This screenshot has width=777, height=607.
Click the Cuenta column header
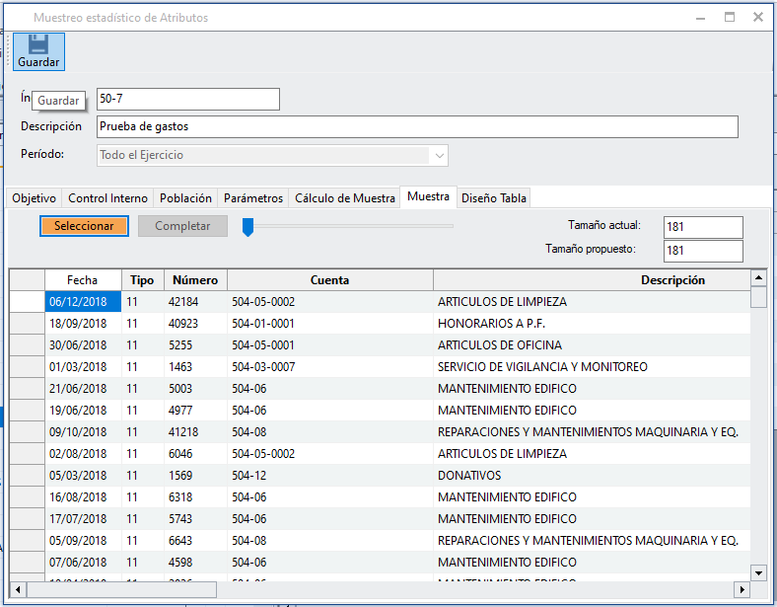pos(329,280)
